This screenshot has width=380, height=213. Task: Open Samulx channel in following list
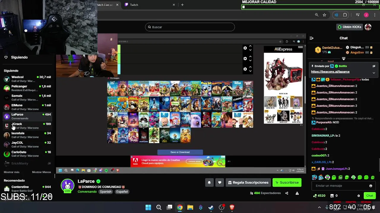(x=27, y=98)
